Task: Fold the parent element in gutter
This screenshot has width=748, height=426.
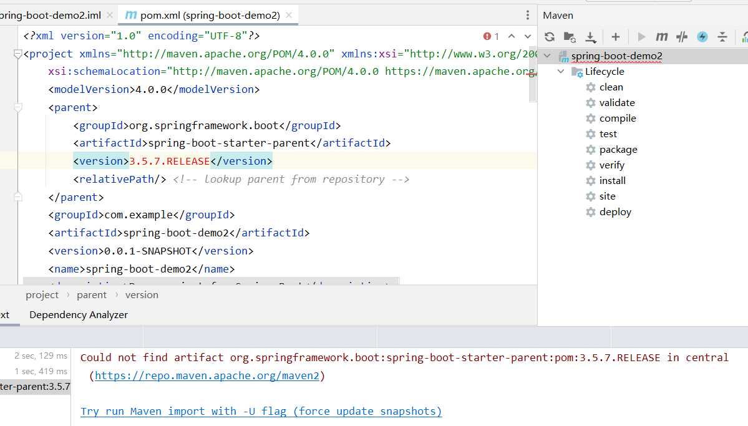Action: click(x=17, y=108)
